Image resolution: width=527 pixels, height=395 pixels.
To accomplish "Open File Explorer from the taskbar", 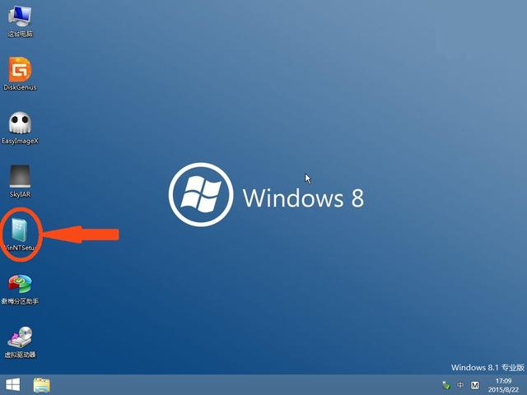I will (x=41, y=384).
